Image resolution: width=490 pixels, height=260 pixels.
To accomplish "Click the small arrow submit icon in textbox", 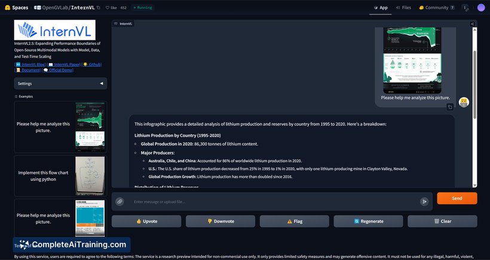I will click(x=424, y=202).
